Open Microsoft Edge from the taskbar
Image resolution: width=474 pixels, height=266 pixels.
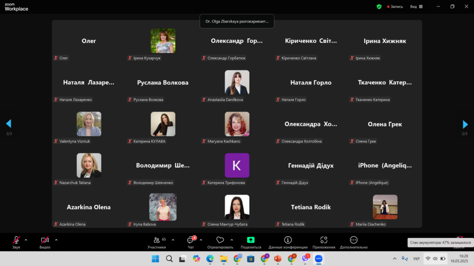pos(210,259)
